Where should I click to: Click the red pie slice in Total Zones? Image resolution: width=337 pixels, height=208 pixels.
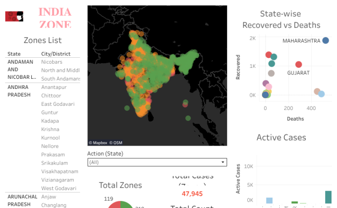click(x=114, y=205)
